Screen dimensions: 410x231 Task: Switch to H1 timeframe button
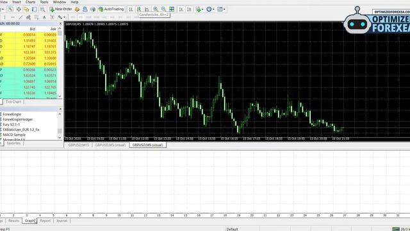(x=104, y=17)
